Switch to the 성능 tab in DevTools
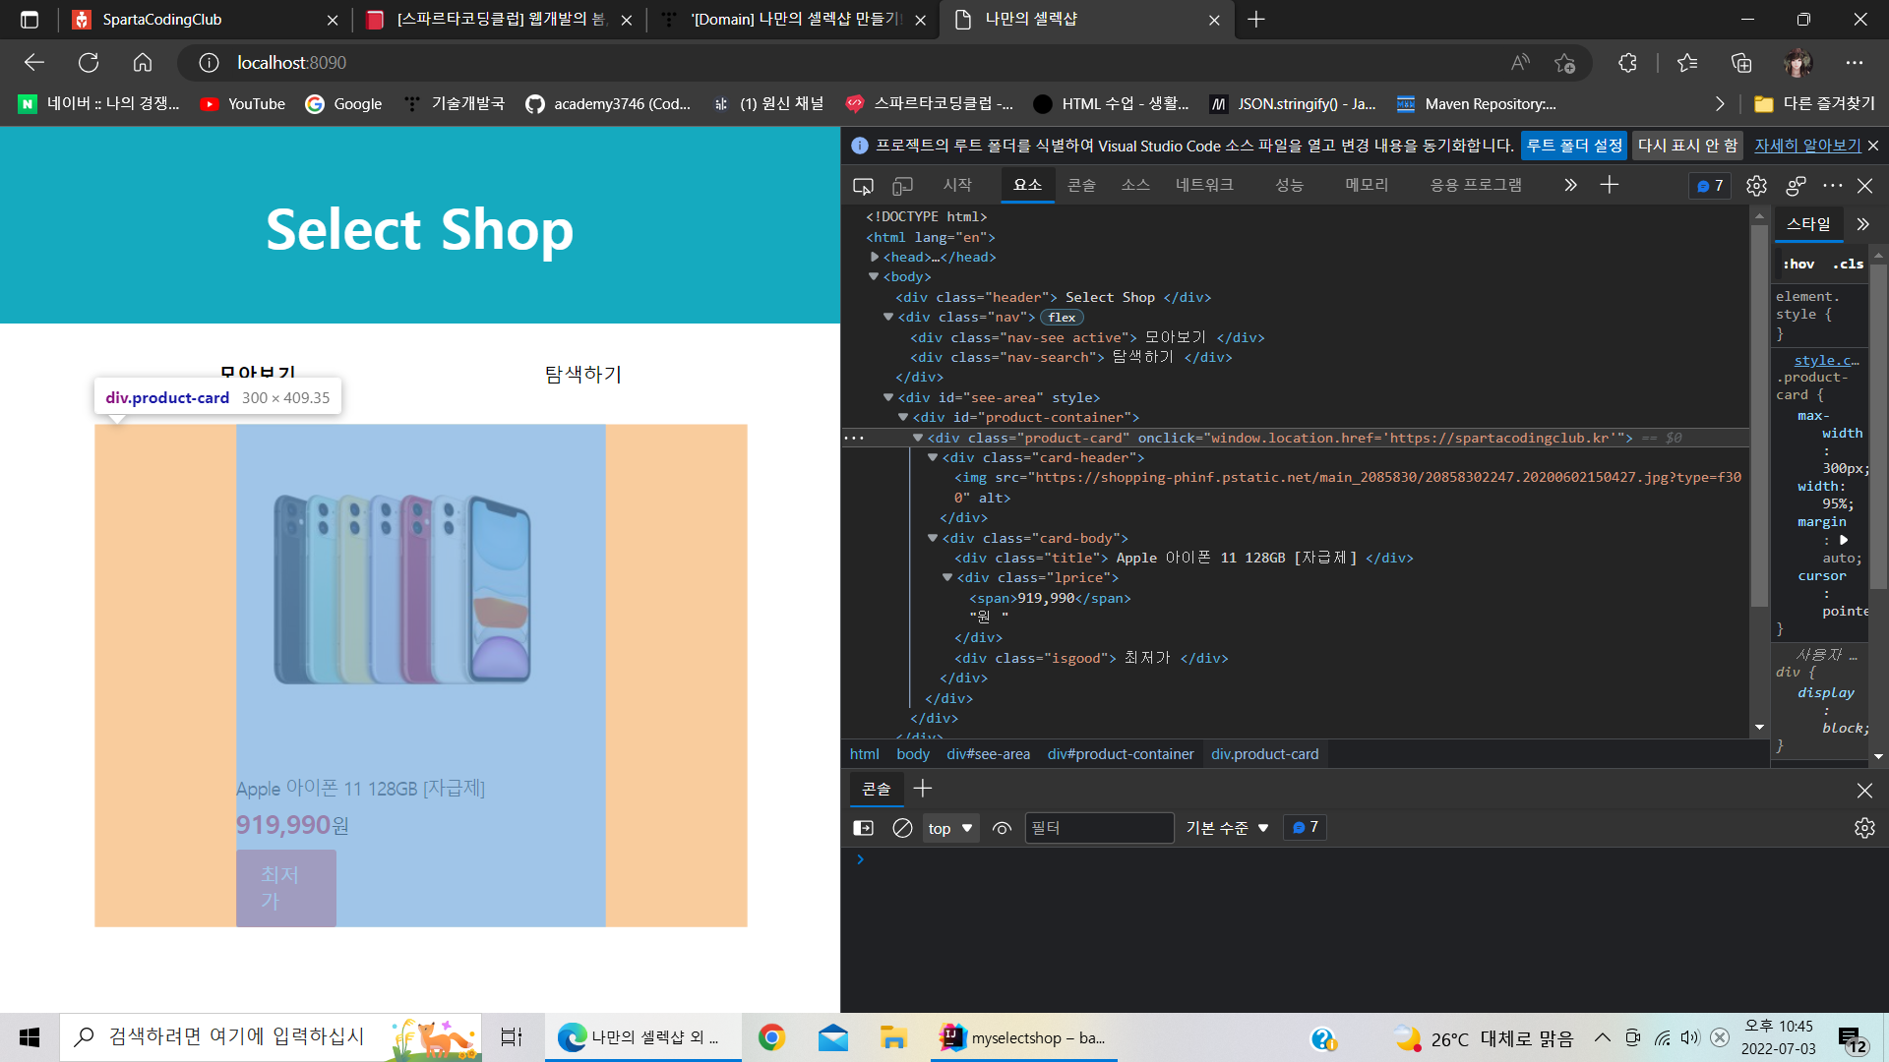 click(1289, 185)
